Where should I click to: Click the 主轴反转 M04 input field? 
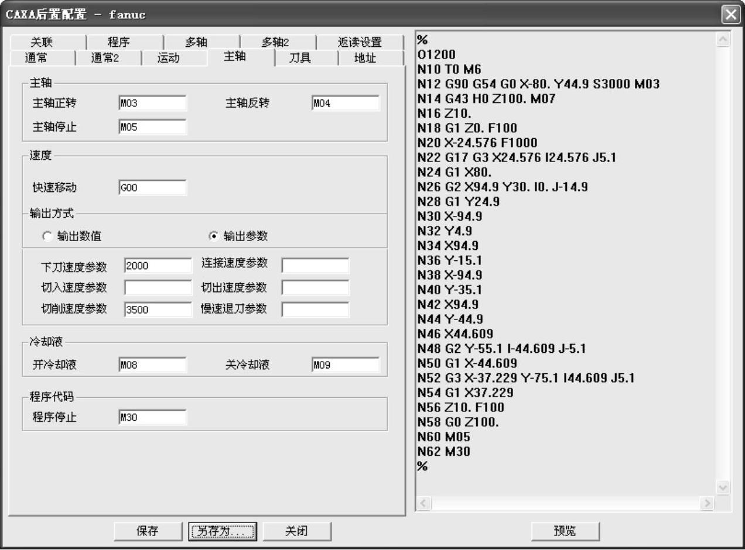pyautogui.click(x=346, y=104)
